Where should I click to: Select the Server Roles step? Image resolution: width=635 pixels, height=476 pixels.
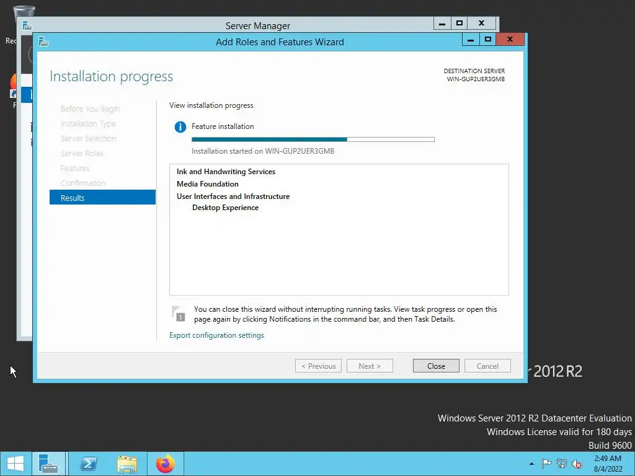tap(82, 154)
